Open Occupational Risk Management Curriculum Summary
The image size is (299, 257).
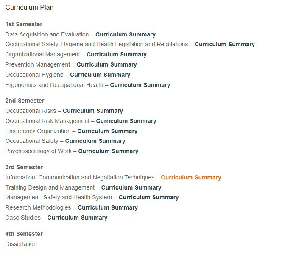(126, 121)
